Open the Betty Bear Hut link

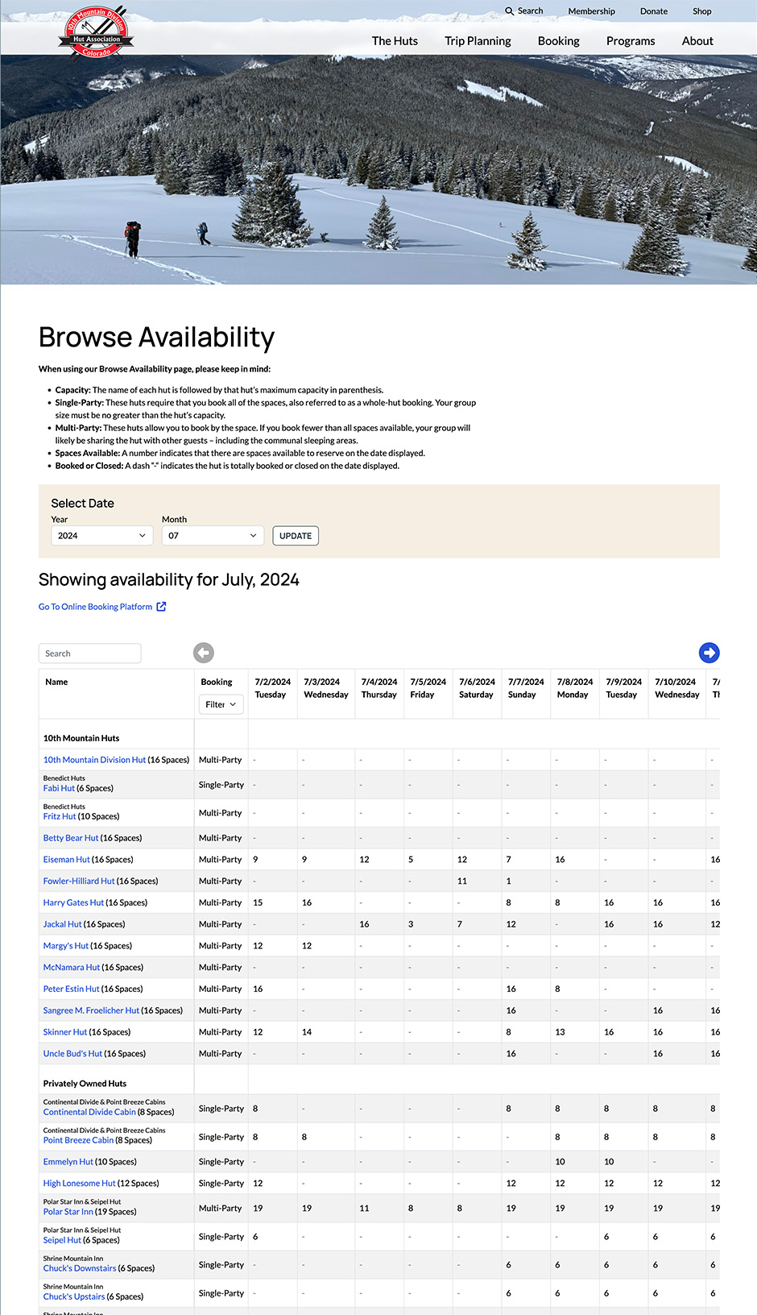click(x=71, y=838)
